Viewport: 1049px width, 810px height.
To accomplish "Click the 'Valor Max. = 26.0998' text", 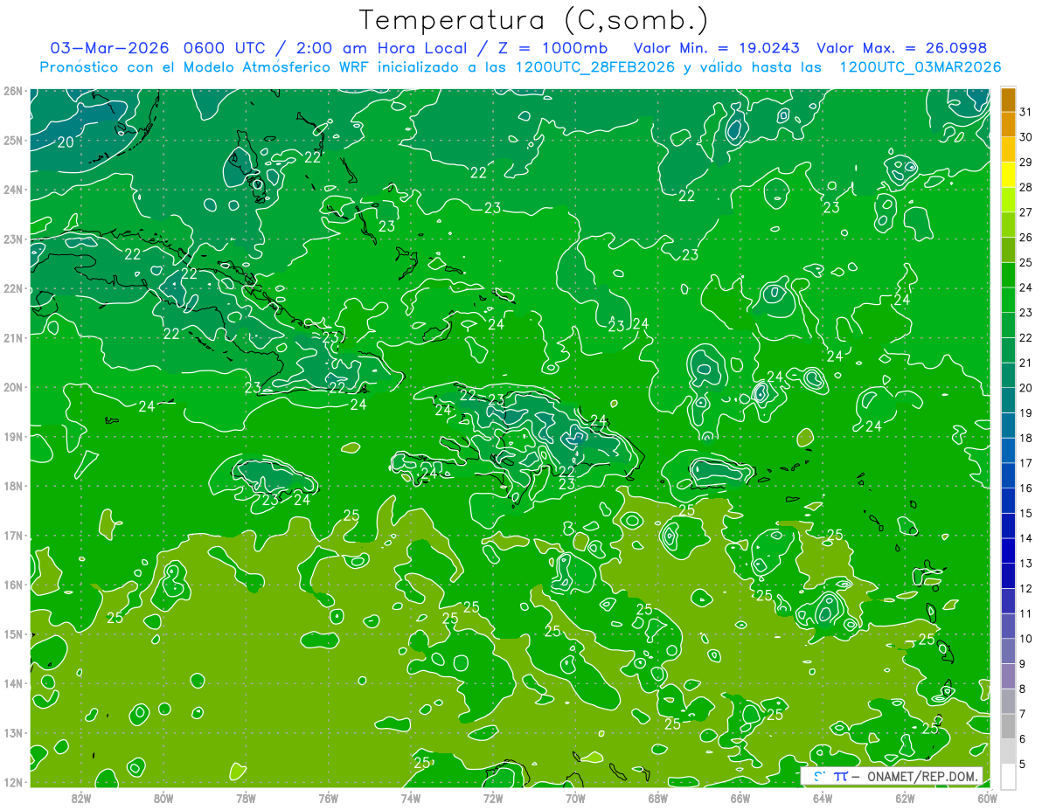I will tap(900, 48).
